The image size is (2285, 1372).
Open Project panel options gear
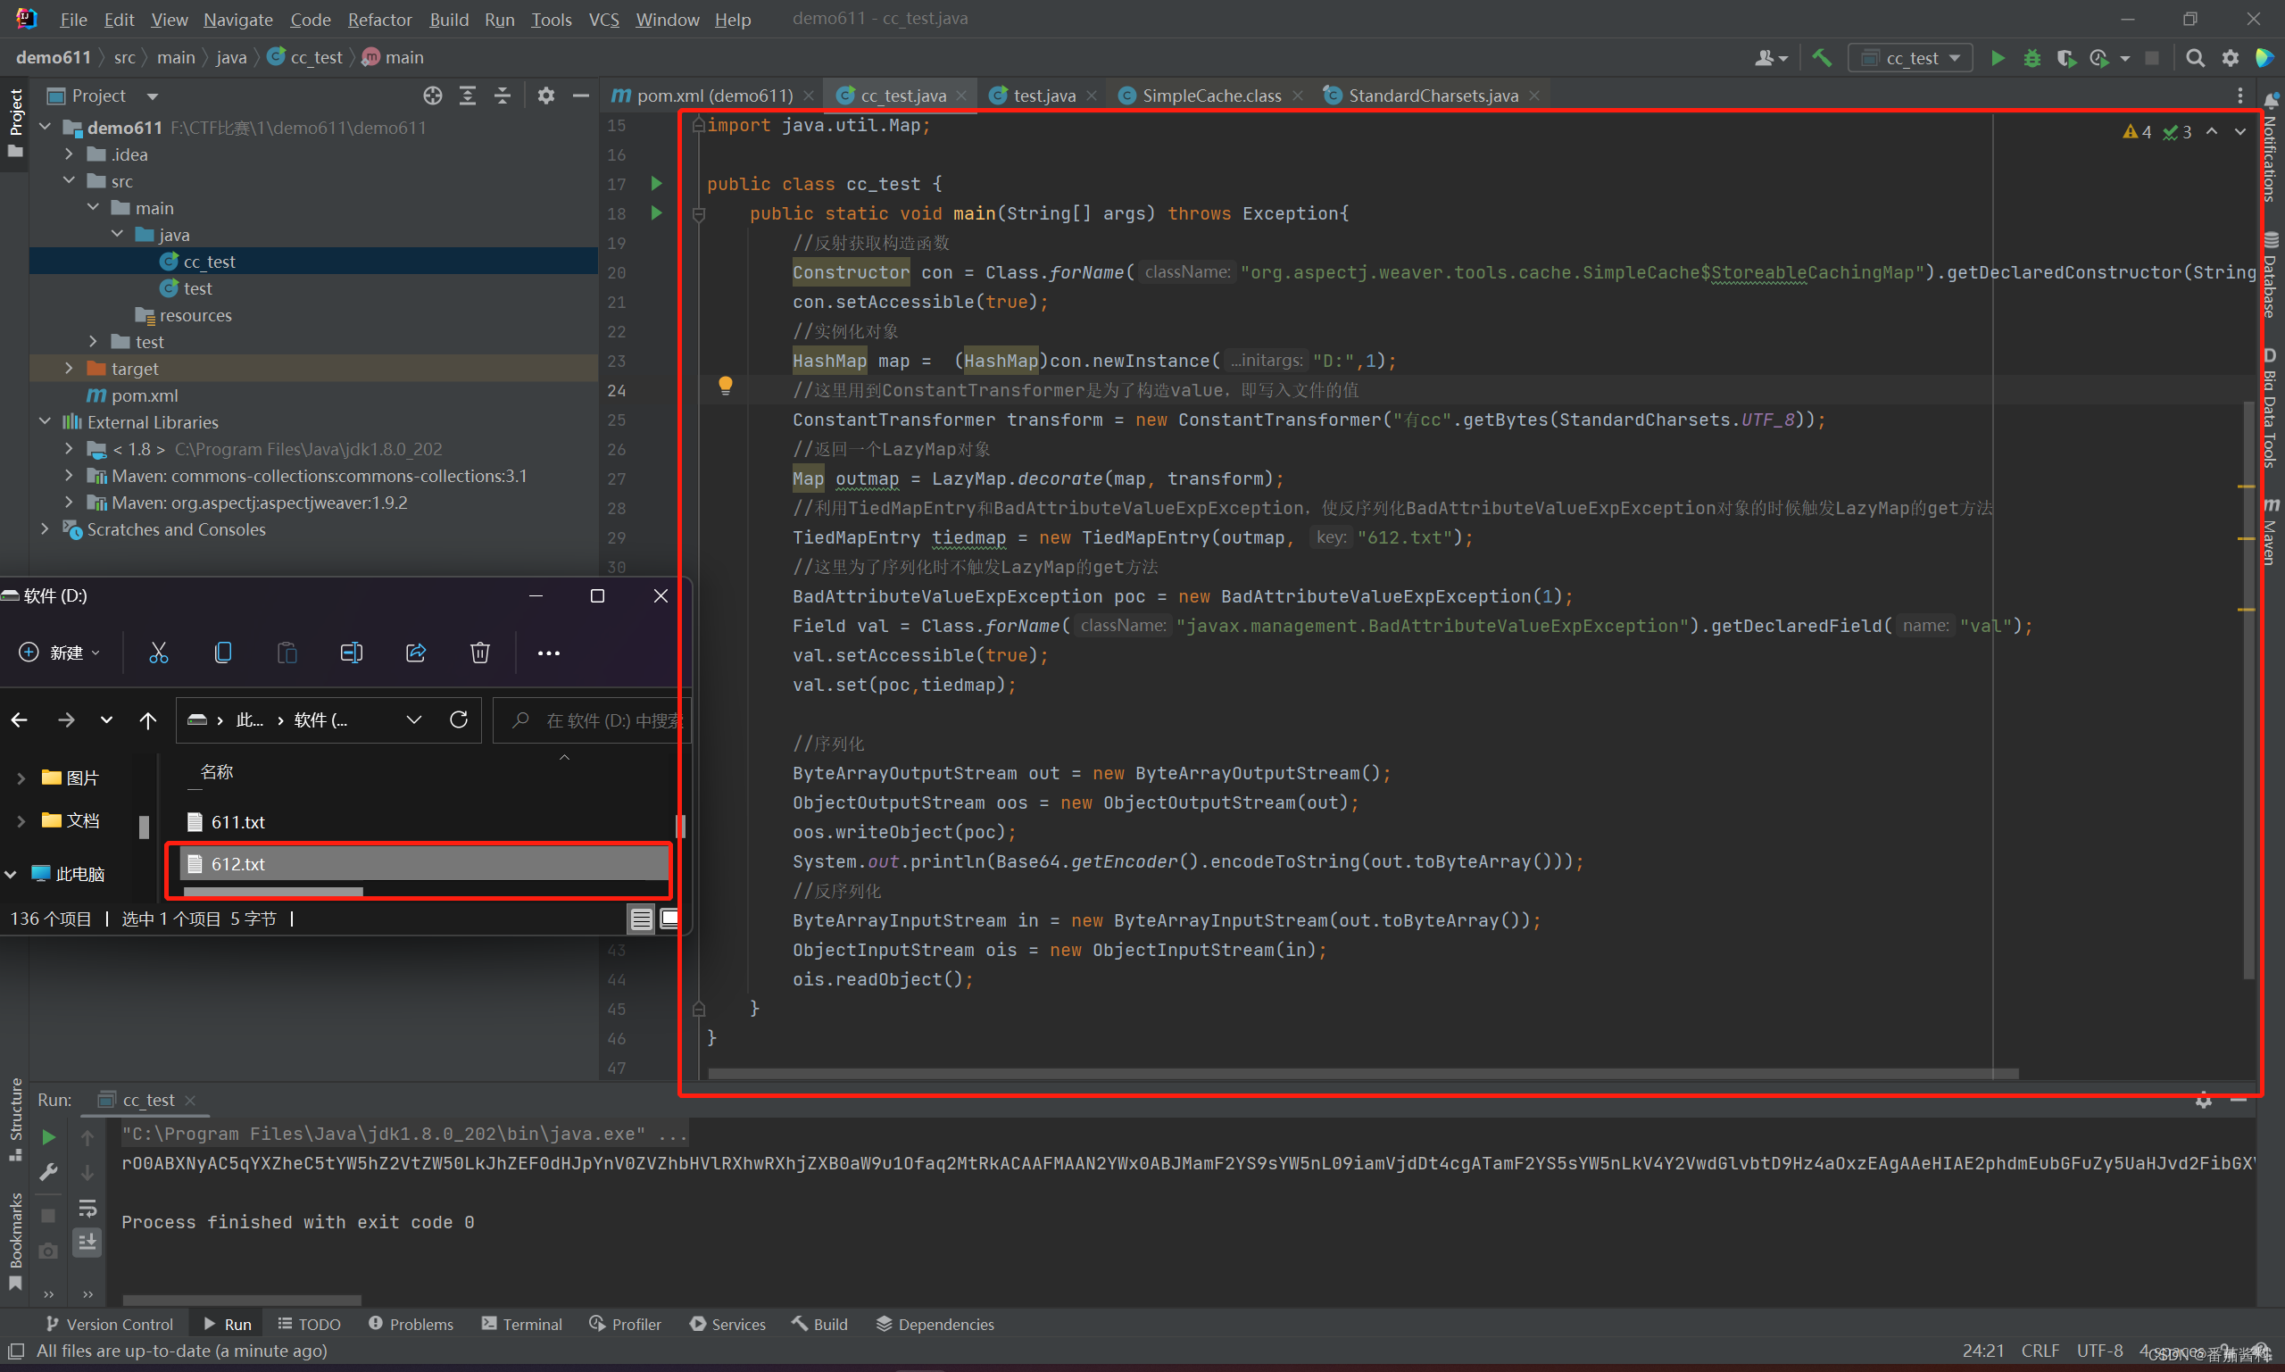click(546, 96)
